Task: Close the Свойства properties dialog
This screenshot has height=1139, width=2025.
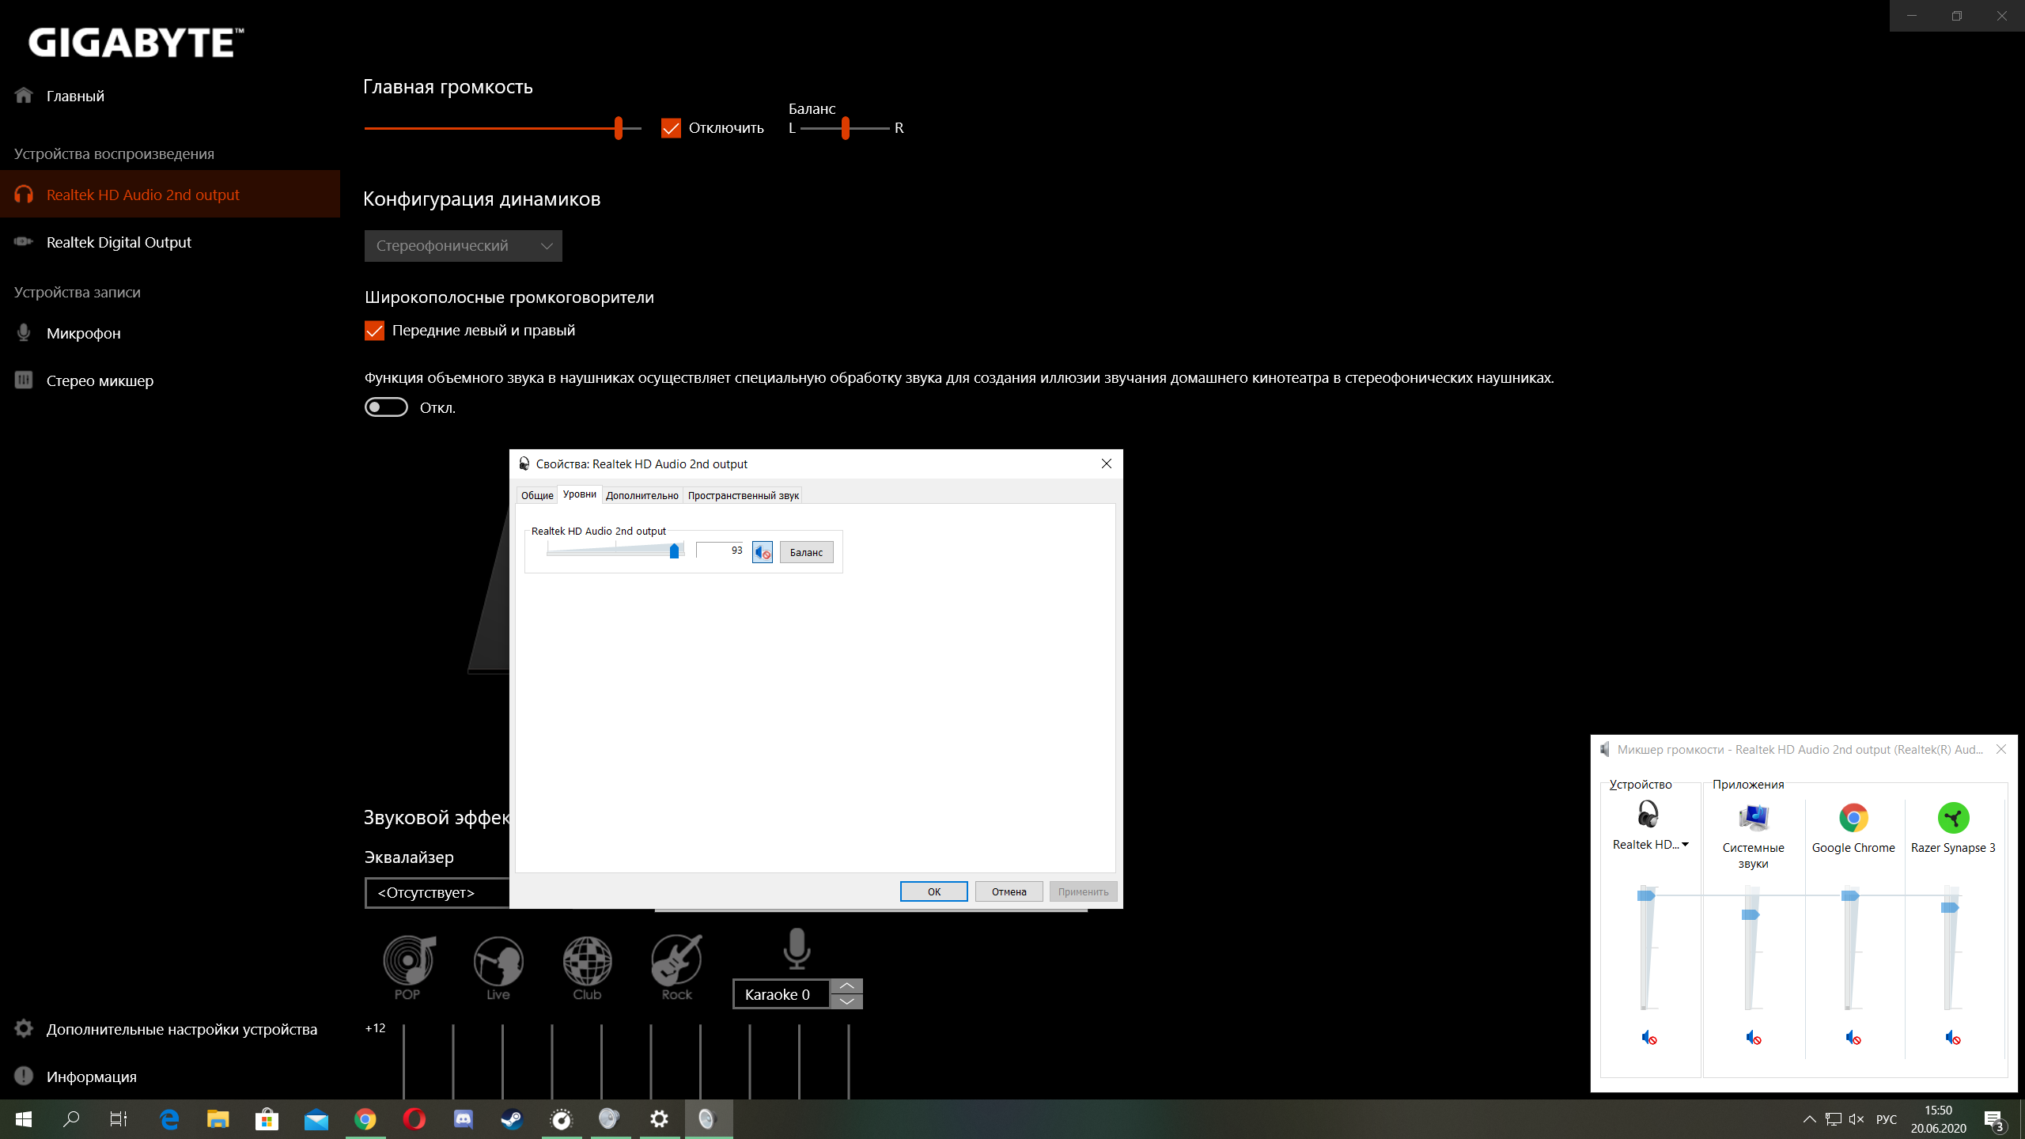Action: (1107, 464)
